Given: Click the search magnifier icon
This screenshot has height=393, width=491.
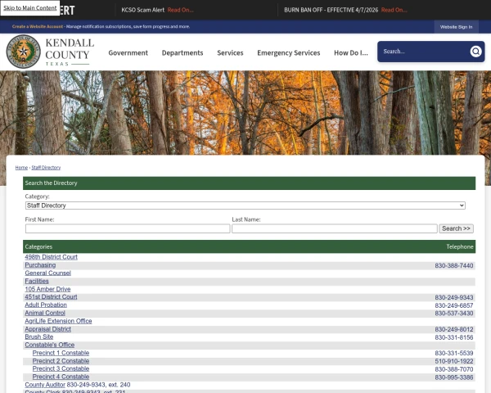Looking at the screenshot, I should (x=475, y=51).
